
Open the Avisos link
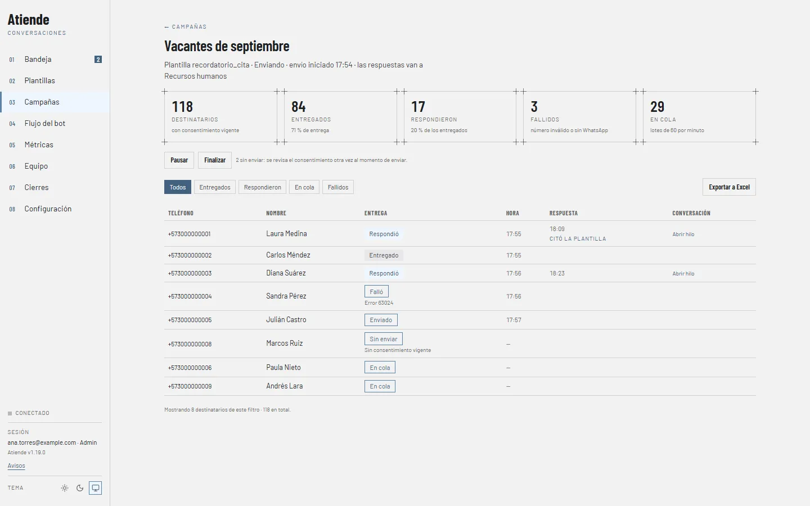tap(16, 466)
